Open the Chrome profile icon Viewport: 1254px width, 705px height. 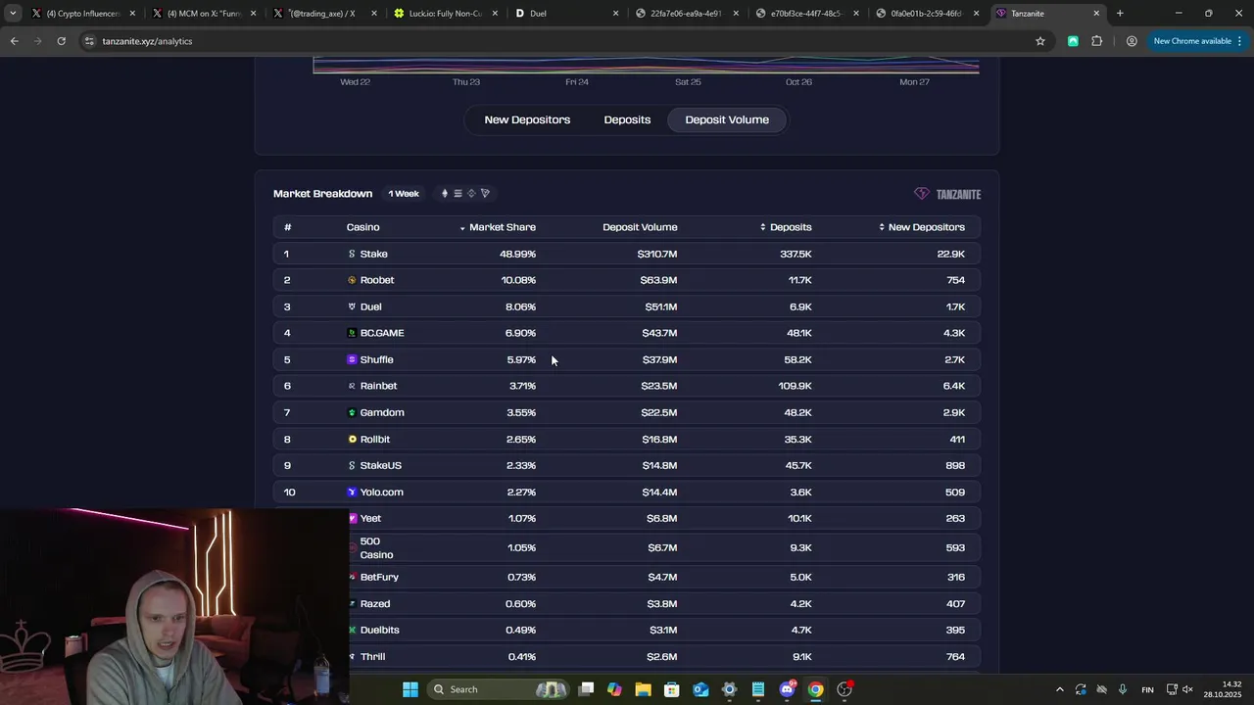coord(1132,41)
